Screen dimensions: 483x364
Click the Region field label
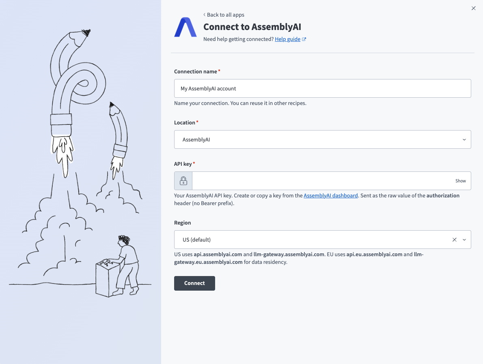pyautogui.click(x=182, y=223)
